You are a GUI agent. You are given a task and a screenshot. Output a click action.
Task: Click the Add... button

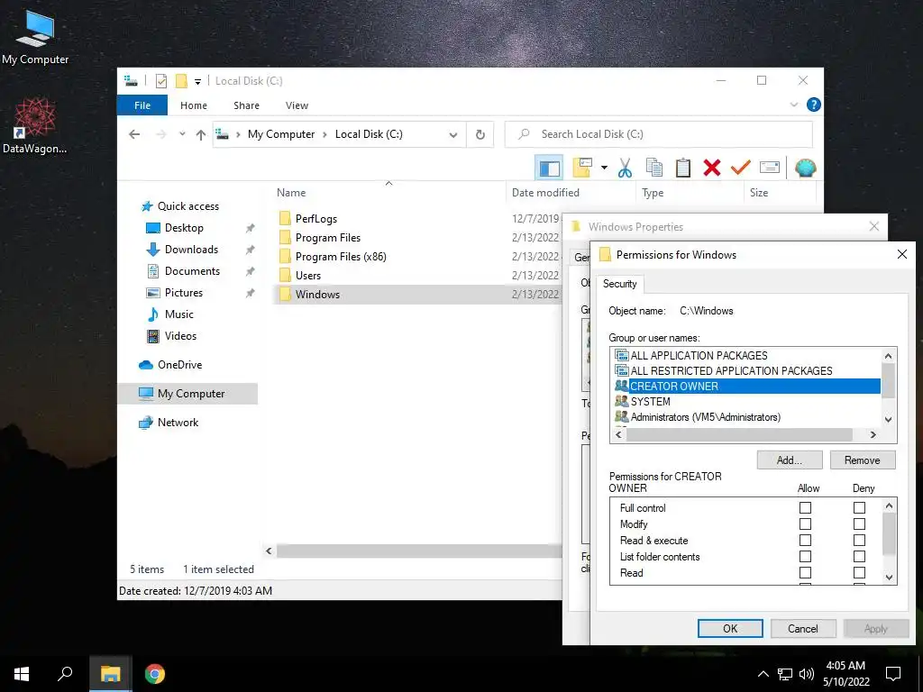(790, 460)
